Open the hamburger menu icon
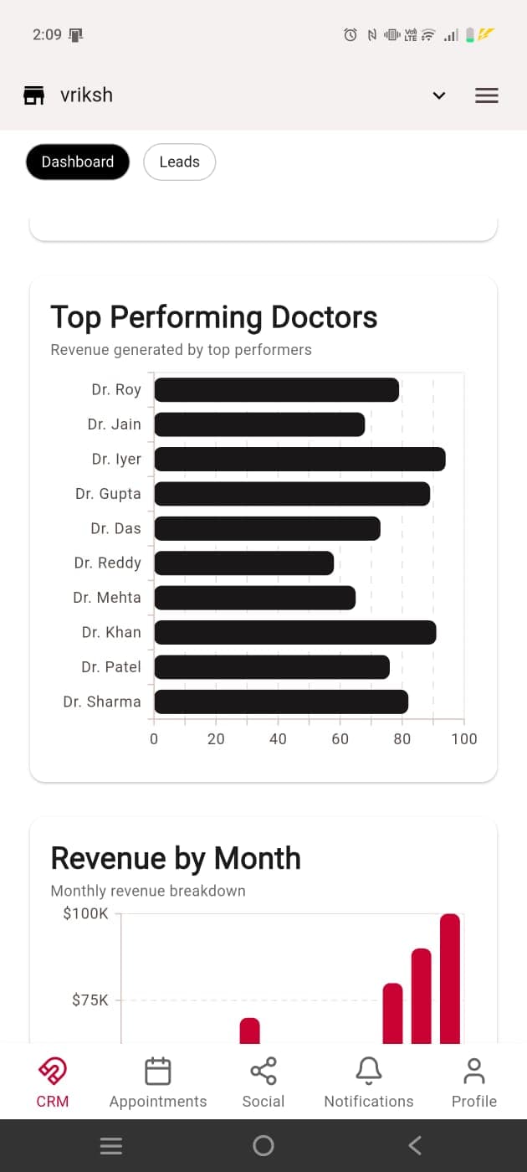Viewport: 527px width, 1172px height. pos(487,95)
